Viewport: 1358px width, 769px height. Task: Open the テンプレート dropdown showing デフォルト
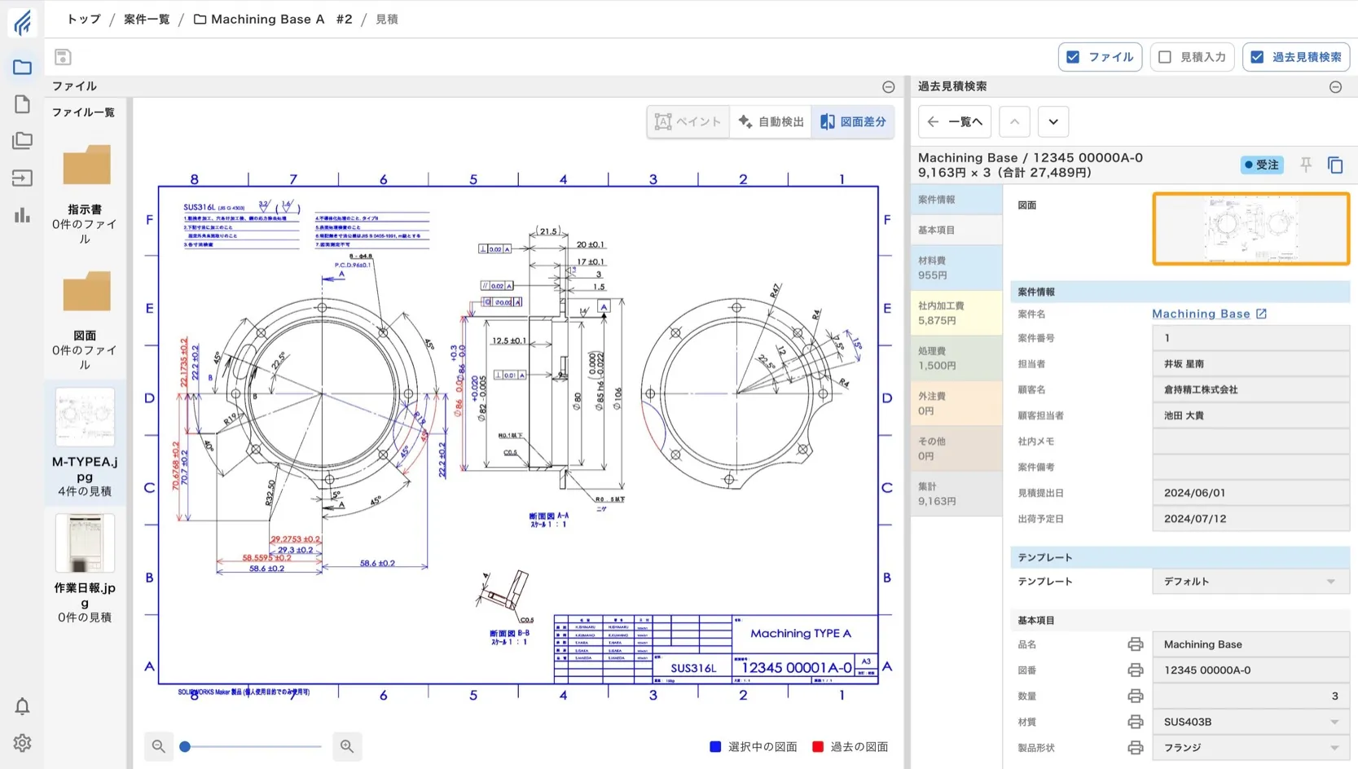[x=1250, y=582]
